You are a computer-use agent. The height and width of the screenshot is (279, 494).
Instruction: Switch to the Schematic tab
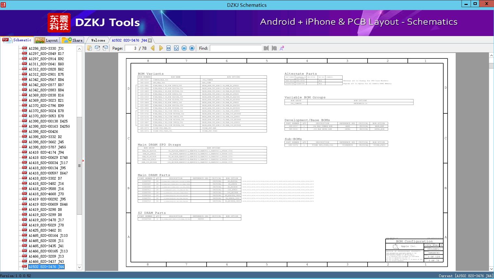[17, 40]
